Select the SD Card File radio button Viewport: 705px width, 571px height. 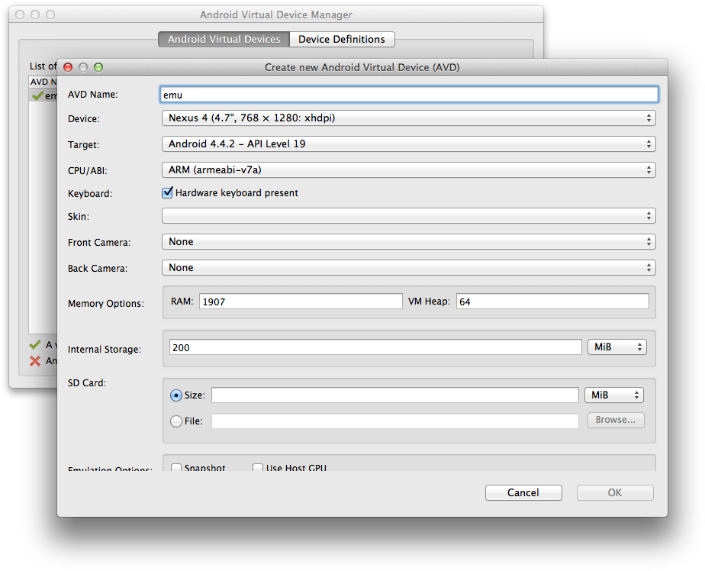tap(176, 421)
